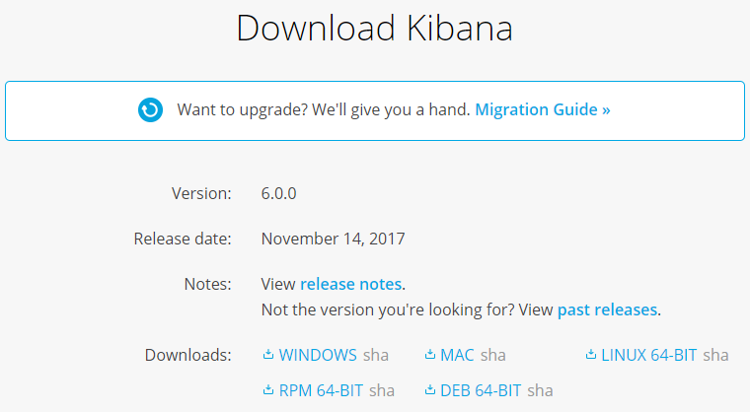The width and height of the screenshot is (750, 412).
Task: Click download icon beside MAC
Action: tap(430, 354)
